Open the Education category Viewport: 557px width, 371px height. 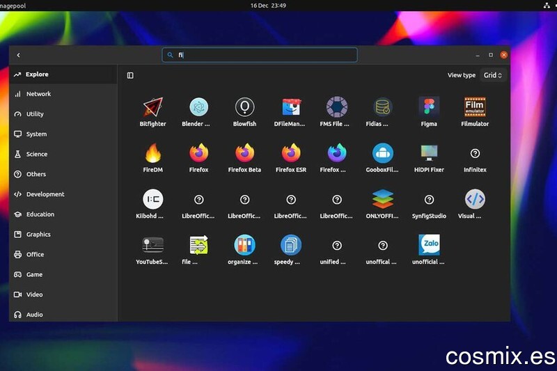[63, 214]
